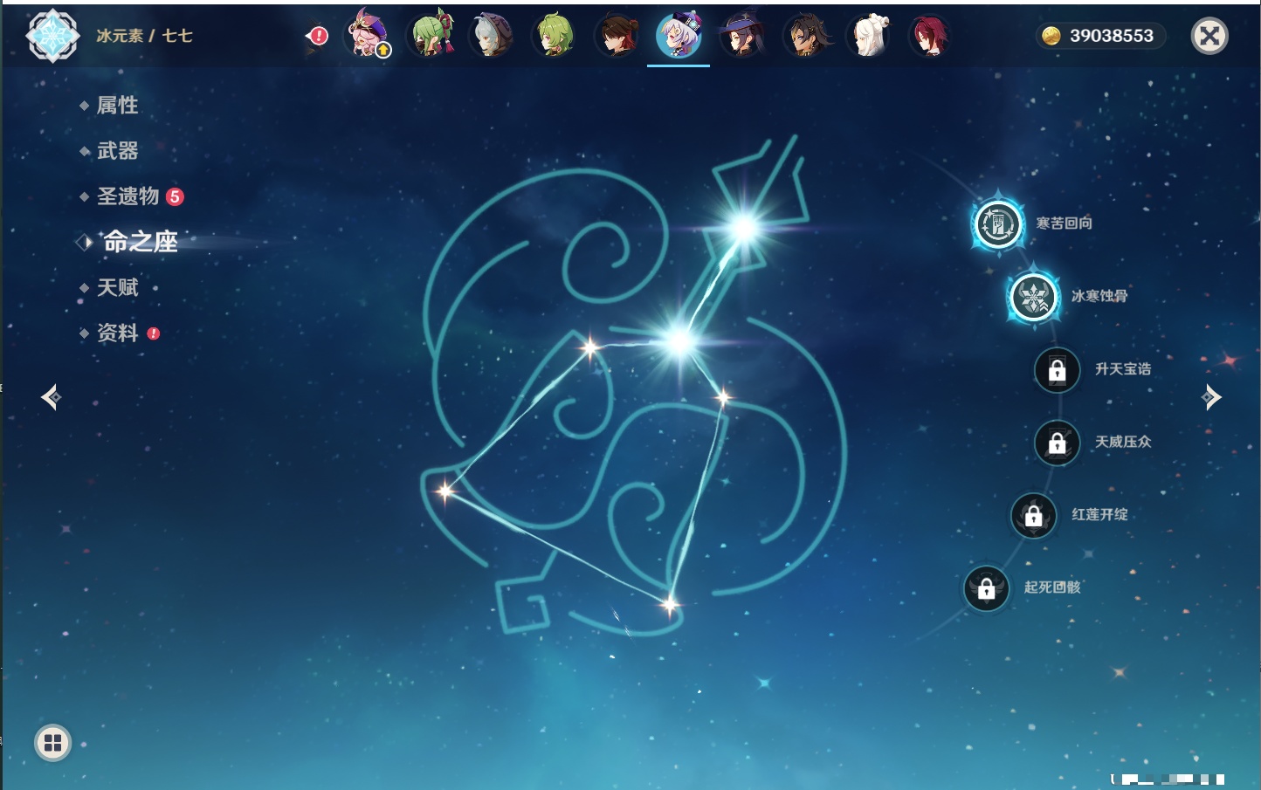Open the 天赋 talents page
This screenshot has width=1261, height=790.
117,287
